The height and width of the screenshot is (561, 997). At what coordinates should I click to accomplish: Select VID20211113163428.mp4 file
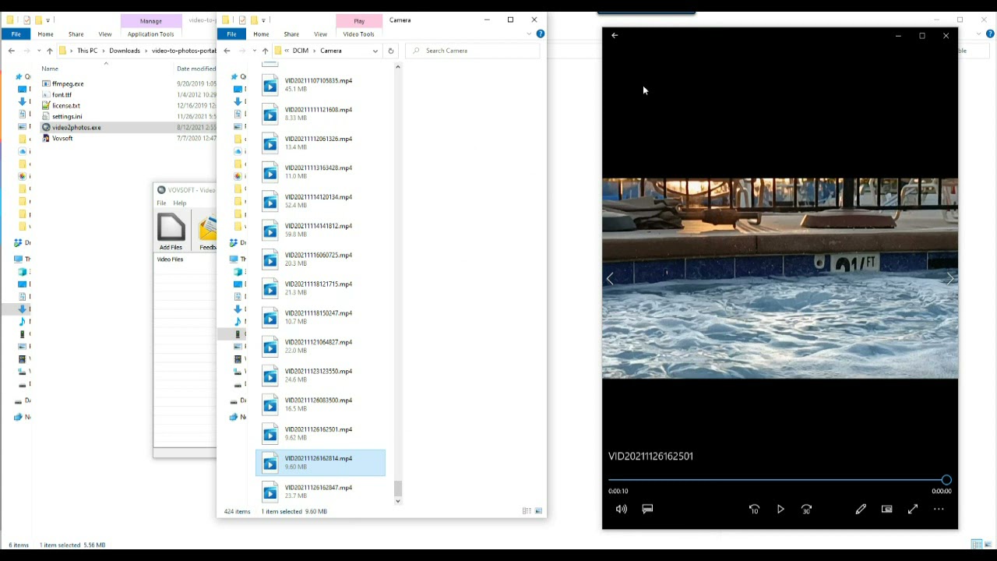(x=320, y=171)
